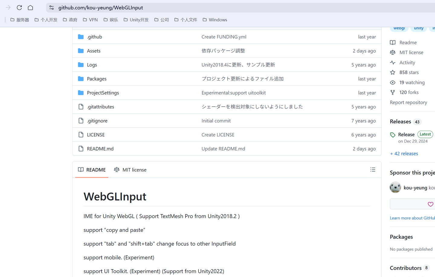The image size is (435, 277).
Task: Click the release tag icon
Action: pyautogui.click(x=393, y=135)
